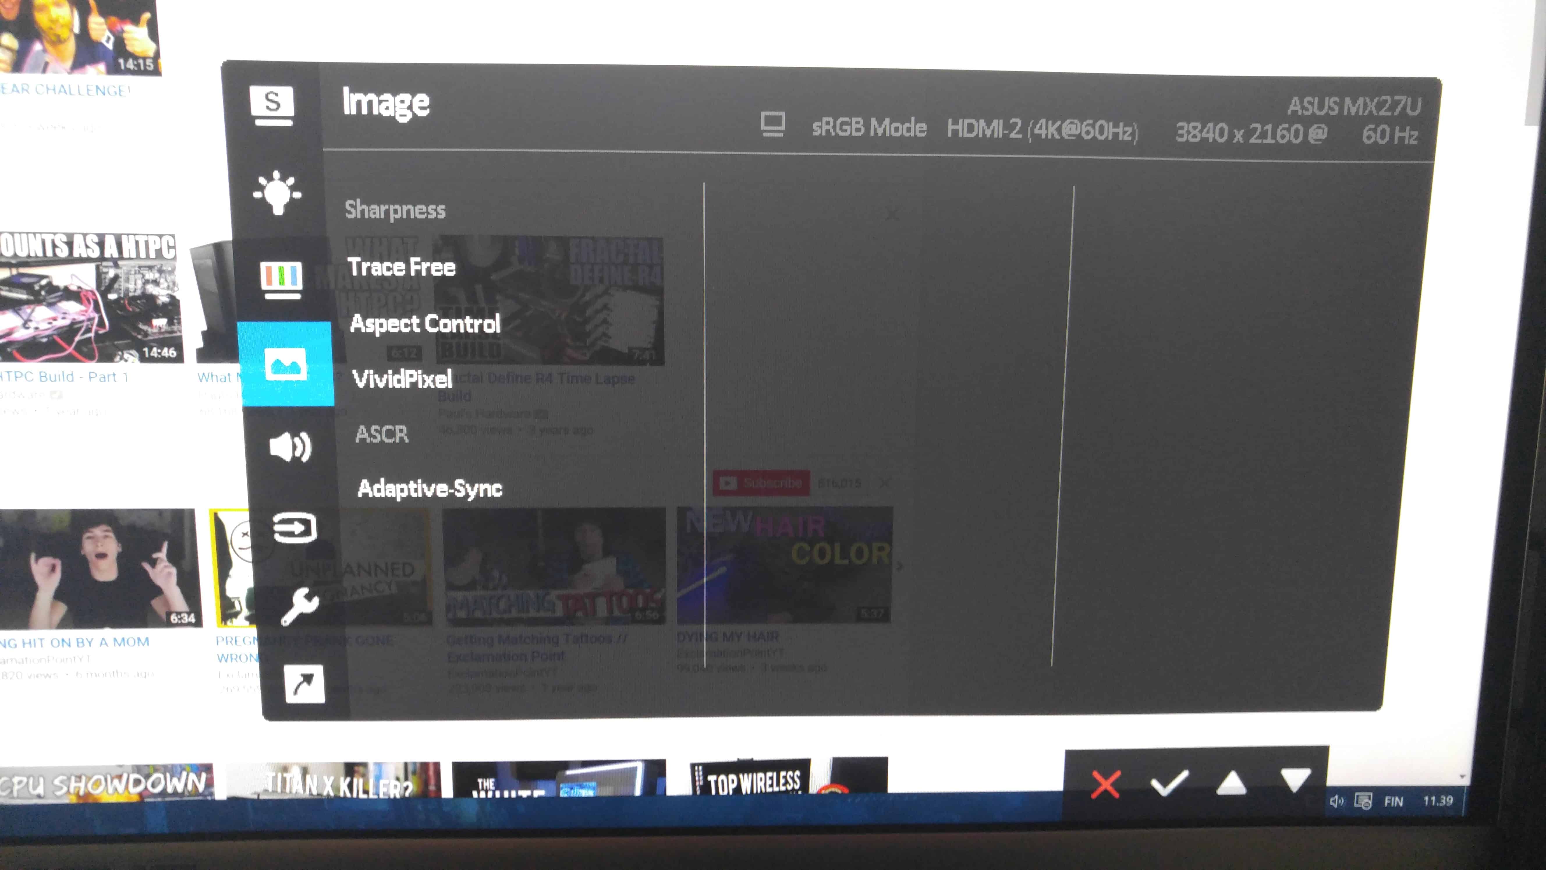Select the Trace Free menu item
This screenshot has height=870, width=1546.
click(x=402, y=267)
